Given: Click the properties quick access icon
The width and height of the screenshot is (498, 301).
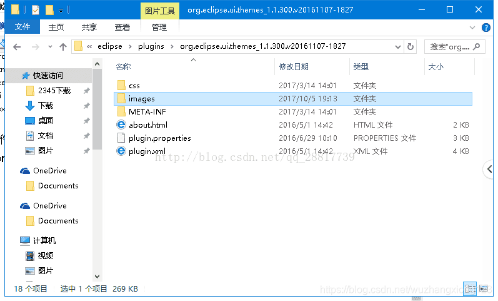Looking at the screenshot, I should pyautogui.click(x=36, y=10).
